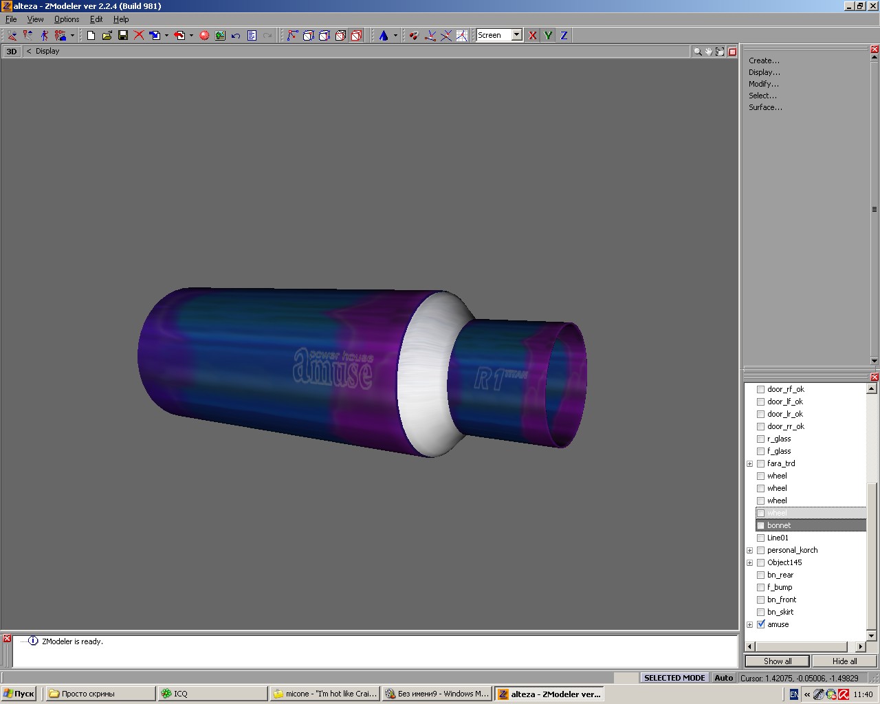Check the fara_trd checkbox
This screenshot has height=704, width=880.
click(761, 463)
